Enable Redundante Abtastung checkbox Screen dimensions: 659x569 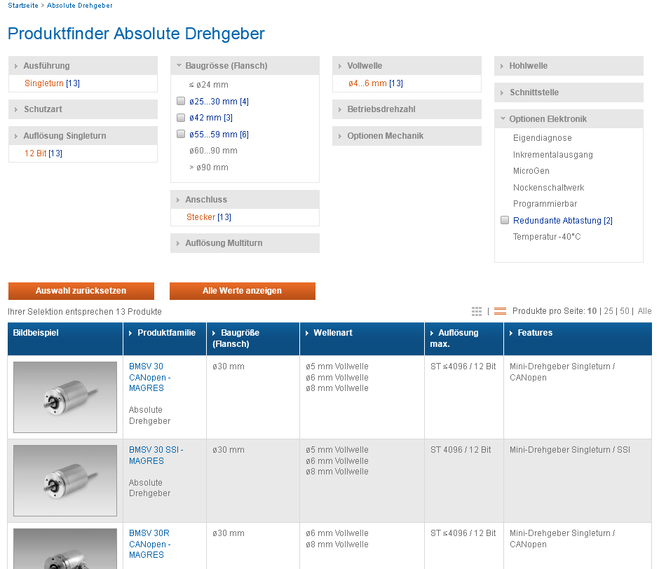coord(505,220)
